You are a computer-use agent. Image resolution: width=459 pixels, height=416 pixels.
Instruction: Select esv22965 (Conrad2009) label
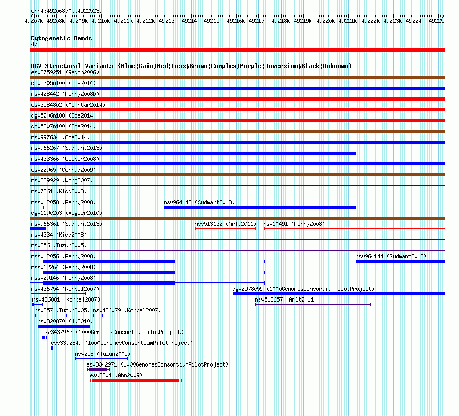pyautogui.click(x=63, y=170)
